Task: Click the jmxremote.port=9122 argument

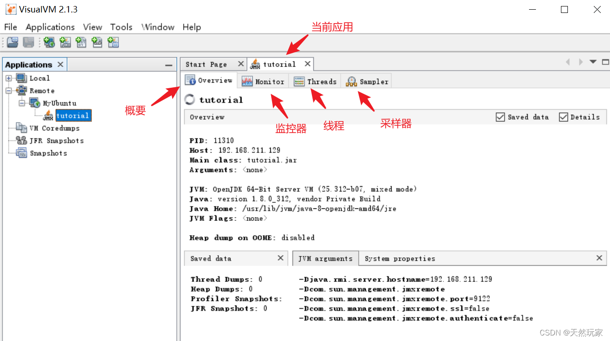Action: [x=394, y=298]
